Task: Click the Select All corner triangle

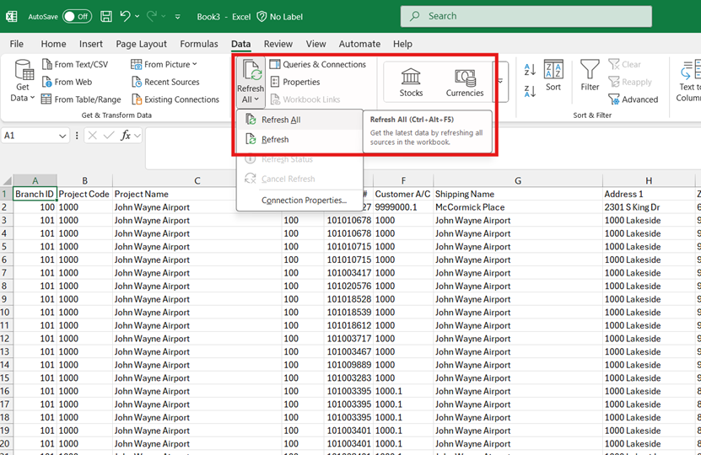Action: pos(6,180)
